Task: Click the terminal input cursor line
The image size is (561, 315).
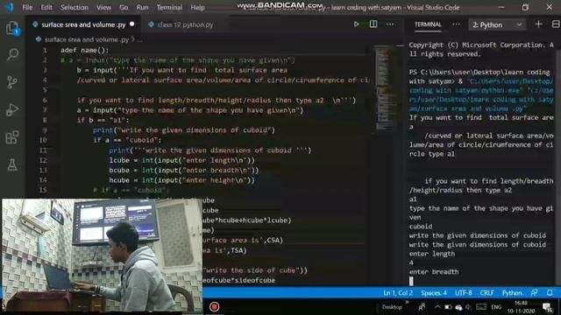Action: pyautogui.click(x=411, y=281)
